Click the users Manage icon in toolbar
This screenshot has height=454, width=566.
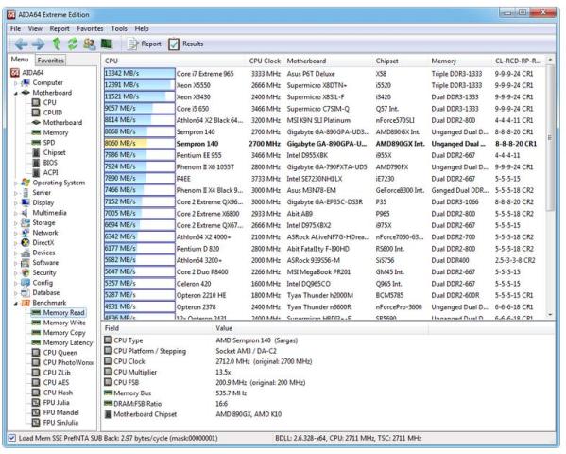coord(90,44)
